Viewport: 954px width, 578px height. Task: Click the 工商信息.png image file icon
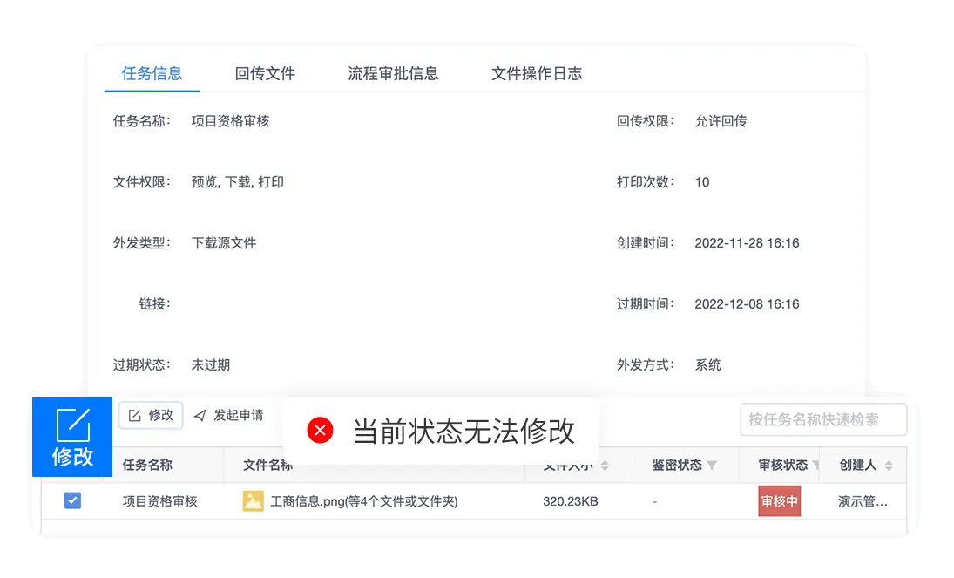(x=254, y=501)
